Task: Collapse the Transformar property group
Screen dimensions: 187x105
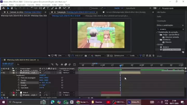Action: coord(14,75)
